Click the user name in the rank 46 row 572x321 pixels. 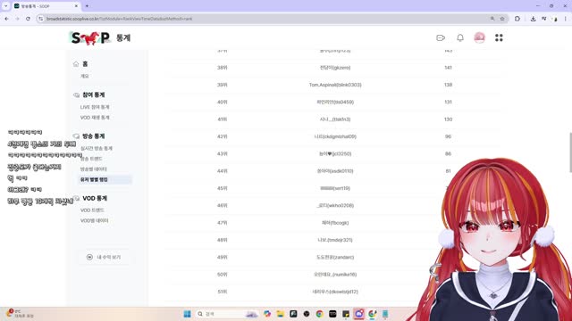tap(335, 206)
